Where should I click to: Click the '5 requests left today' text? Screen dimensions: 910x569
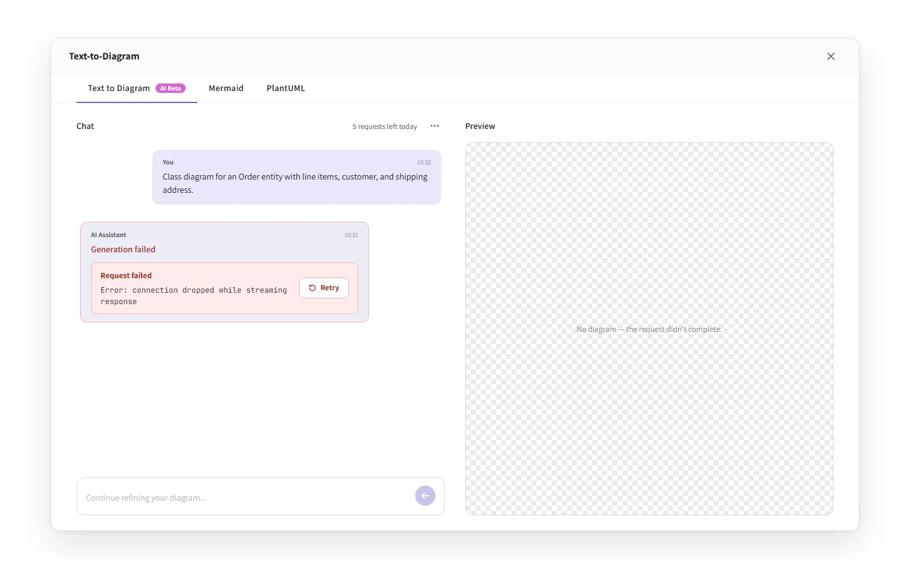[385, 126]
